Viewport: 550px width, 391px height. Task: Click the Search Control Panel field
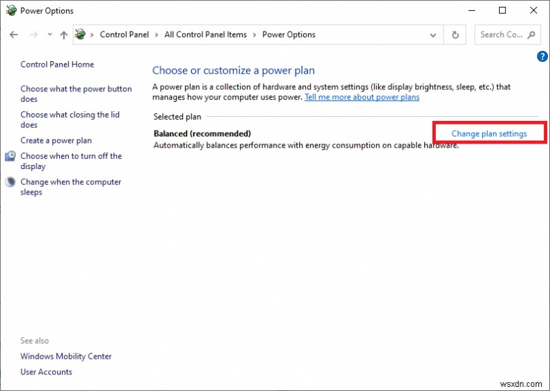pyautogui.click(x=507, y=35)
